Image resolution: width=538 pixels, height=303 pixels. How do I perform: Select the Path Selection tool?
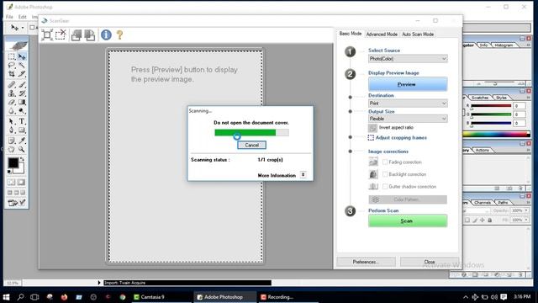point(12,121)
